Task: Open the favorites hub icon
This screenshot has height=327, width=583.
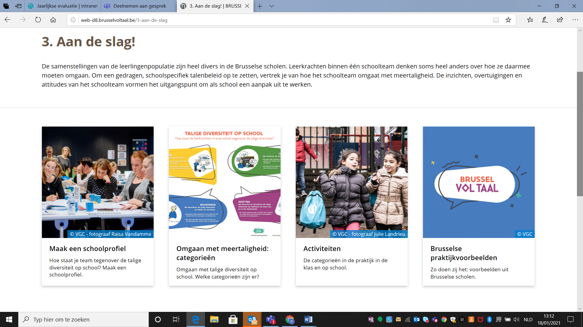Action: click(530, 20)
